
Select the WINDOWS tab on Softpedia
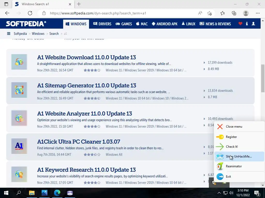76,24
